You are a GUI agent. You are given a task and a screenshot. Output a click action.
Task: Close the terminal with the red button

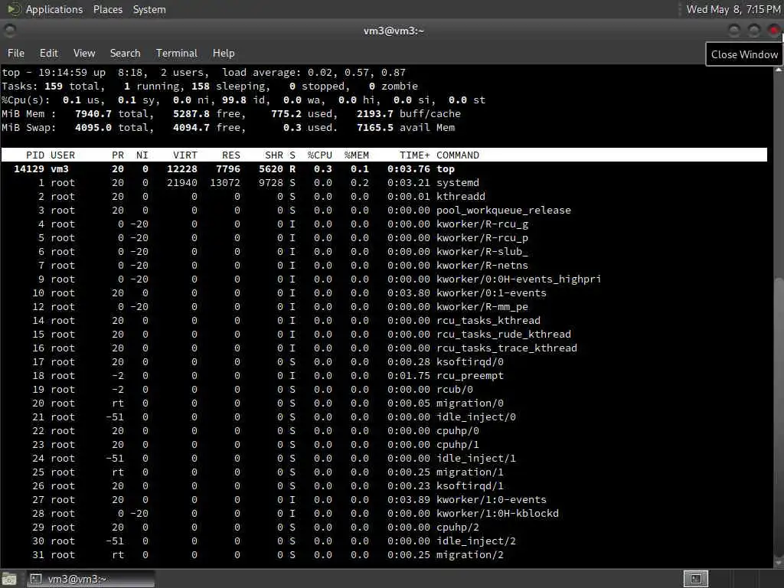[x=773, y=31]
